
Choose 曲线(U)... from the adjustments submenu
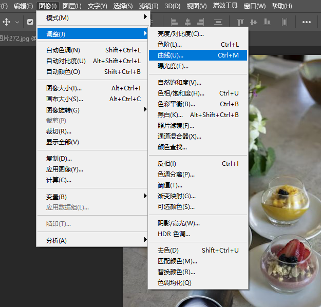(x=198, y=55)
